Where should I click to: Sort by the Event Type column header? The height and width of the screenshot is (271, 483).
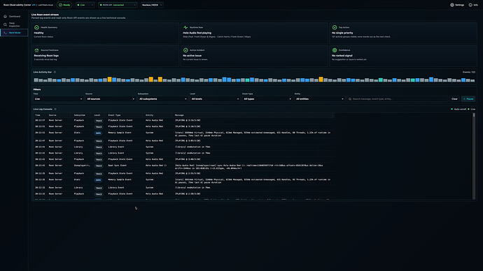tap(114, 115)
